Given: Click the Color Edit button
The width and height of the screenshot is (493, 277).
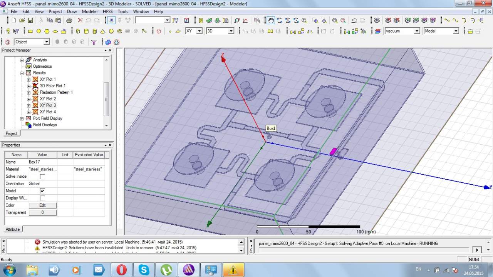Looking at the screenshot, I should (x=42, y=205).
